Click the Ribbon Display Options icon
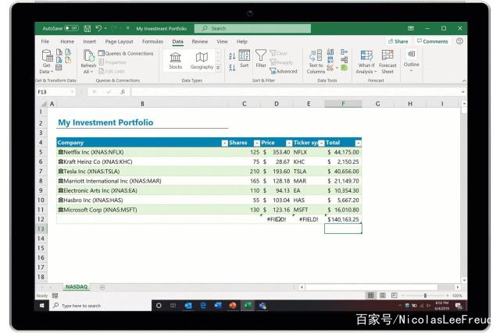This screenshot has height=333, width=500. [411, 28]
